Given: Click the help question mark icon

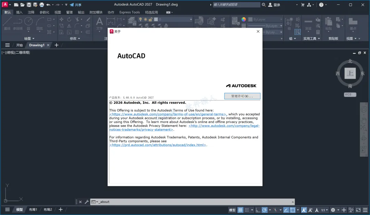Looking at the screenshot, I should [x=321, y=5].
